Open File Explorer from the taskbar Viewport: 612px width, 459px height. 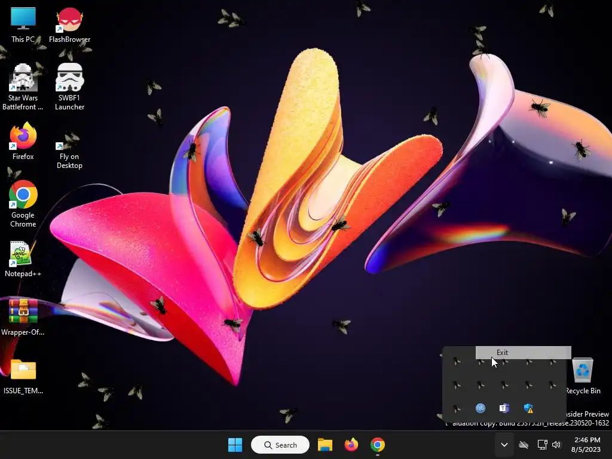pyautogui.click(x=325, y=445)
